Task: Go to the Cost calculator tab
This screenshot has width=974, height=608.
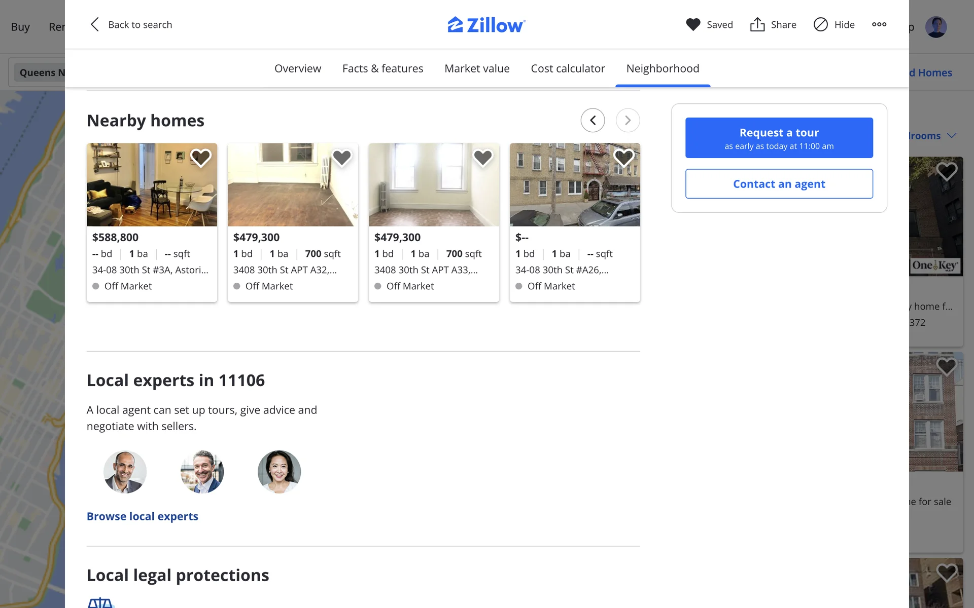Action: (568, 68)
